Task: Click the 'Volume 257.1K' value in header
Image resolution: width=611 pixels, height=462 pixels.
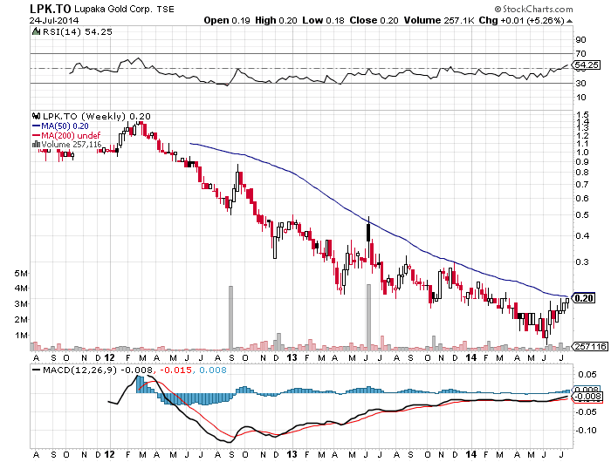Action: pos(439,21)
